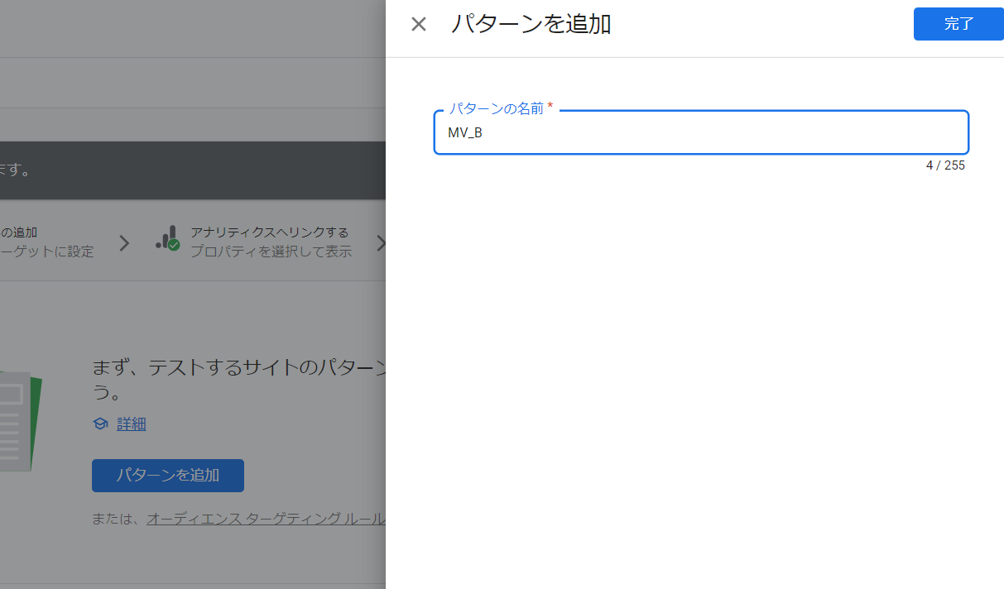Click the 完了 button
The image size is (1004, 589).
point(958,24)
